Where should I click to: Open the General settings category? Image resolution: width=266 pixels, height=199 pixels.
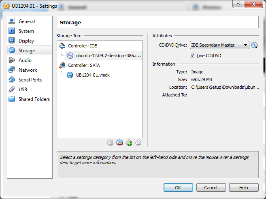click(x=27, y=21)
